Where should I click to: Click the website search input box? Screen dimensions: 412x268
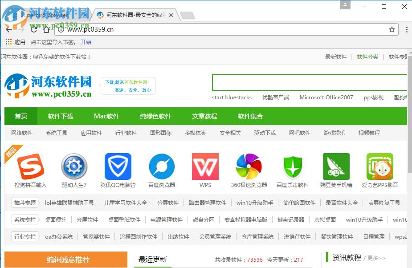(310, 82)
